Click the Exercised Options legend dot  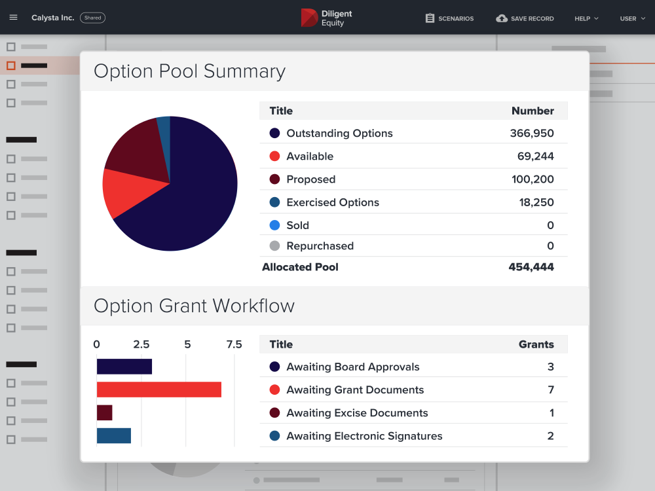pyautogui.click(x=274, y=202)
